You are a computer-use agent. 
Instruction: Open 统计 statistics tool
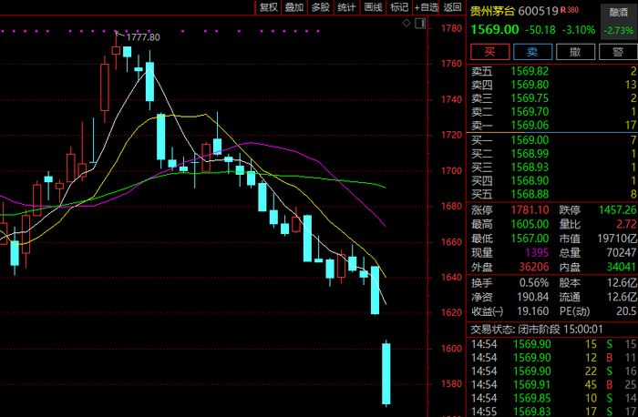point(346,7)
